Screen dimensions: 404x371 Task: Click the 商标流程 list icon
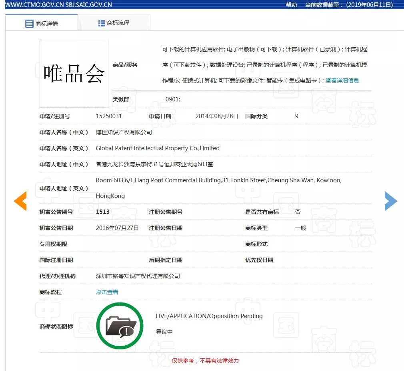tap(101, 23)
